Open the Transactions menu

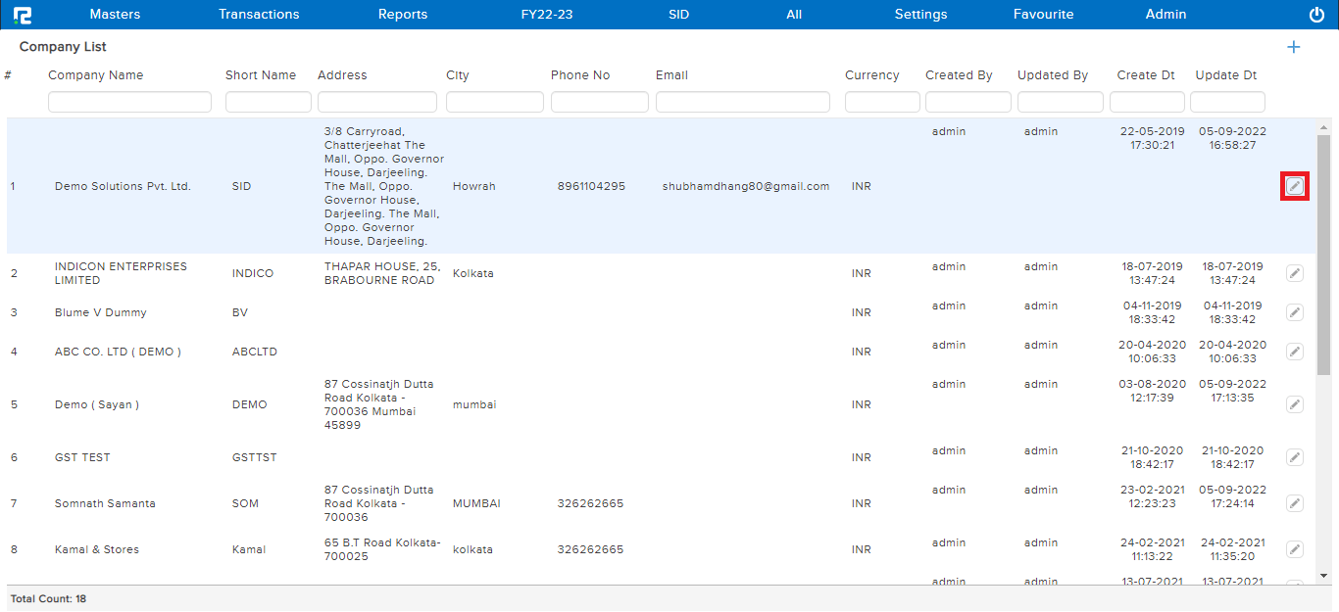click(259, 15)
